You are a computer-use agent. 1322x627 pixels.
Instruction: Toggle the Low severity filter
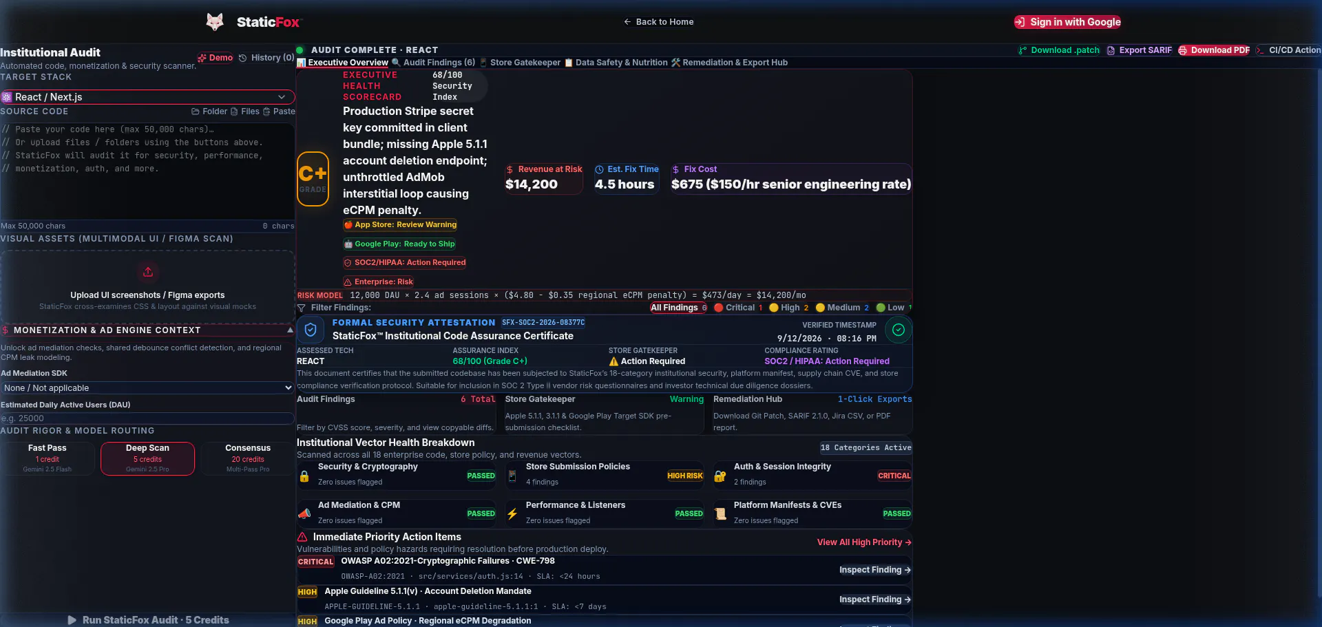pos(894,308)
